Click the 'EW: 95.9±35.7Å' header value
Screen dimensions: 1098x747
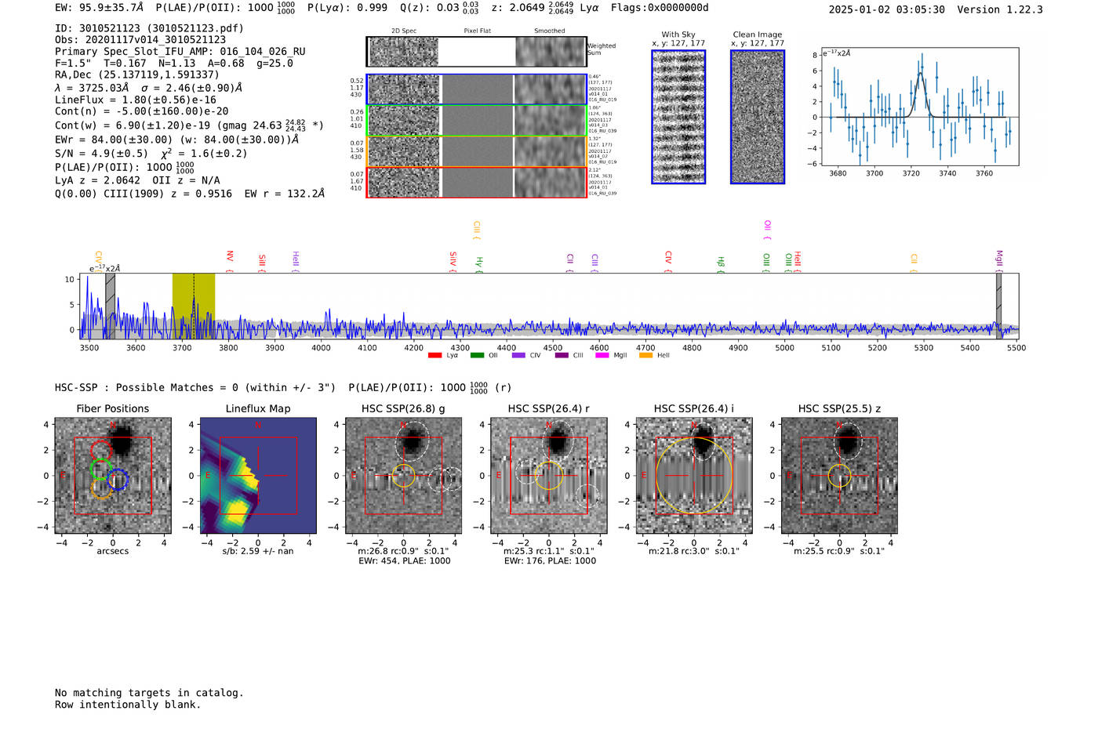(100, 8)
